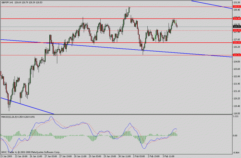The width and height of the screenshot is (241, 158).
Task: Select the red 128.09 price level tag
Action: pyautogui.click(x=237, y=30)
